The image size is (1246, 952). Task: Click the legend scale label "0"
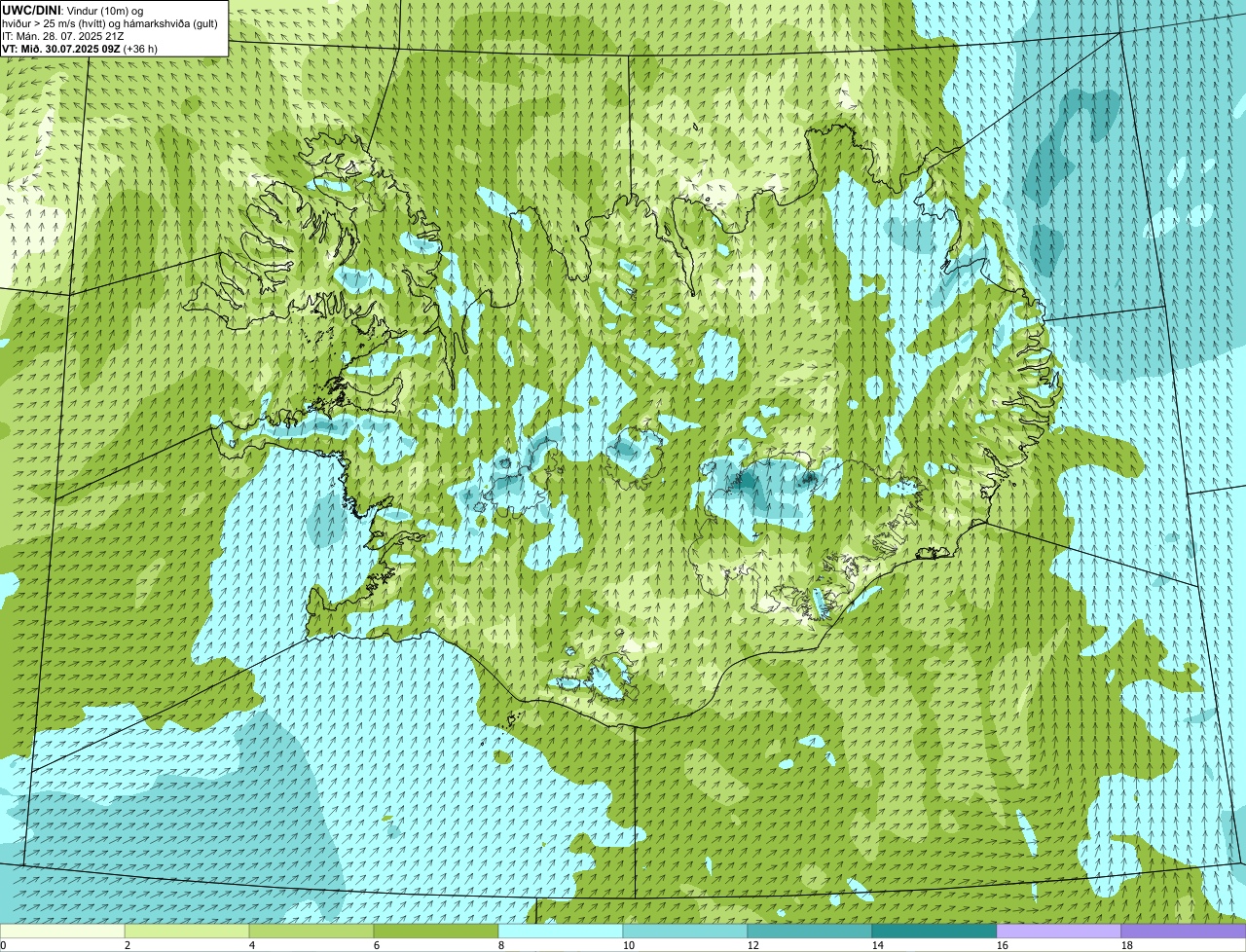pyautogui.click(x=3, y=945)
